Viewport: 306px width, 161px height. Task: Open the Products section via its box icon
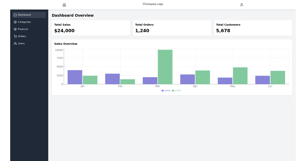pos(15,29)
